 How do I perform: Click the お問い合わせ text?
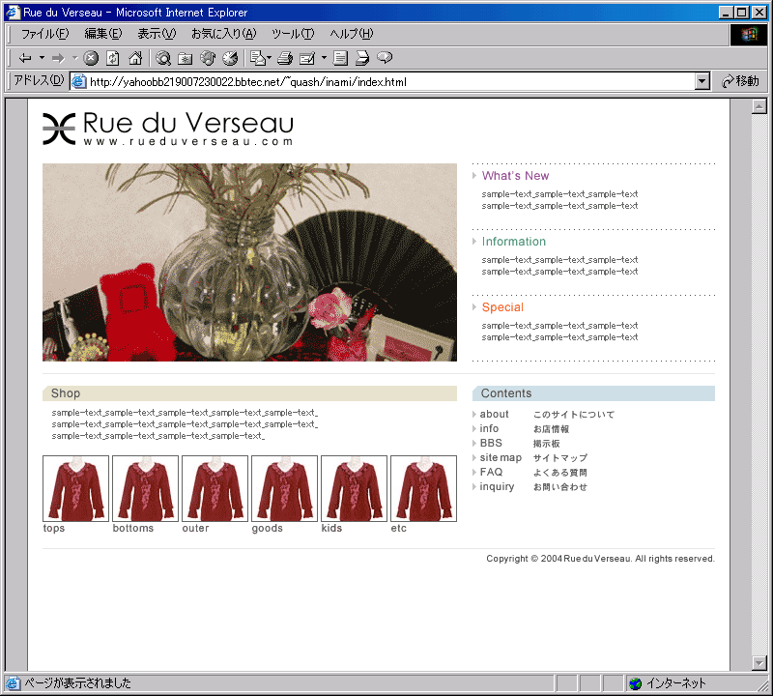pyautogui.click(x=560, y=487)
